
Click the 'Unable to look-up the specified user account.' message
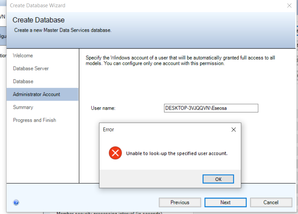177,153
